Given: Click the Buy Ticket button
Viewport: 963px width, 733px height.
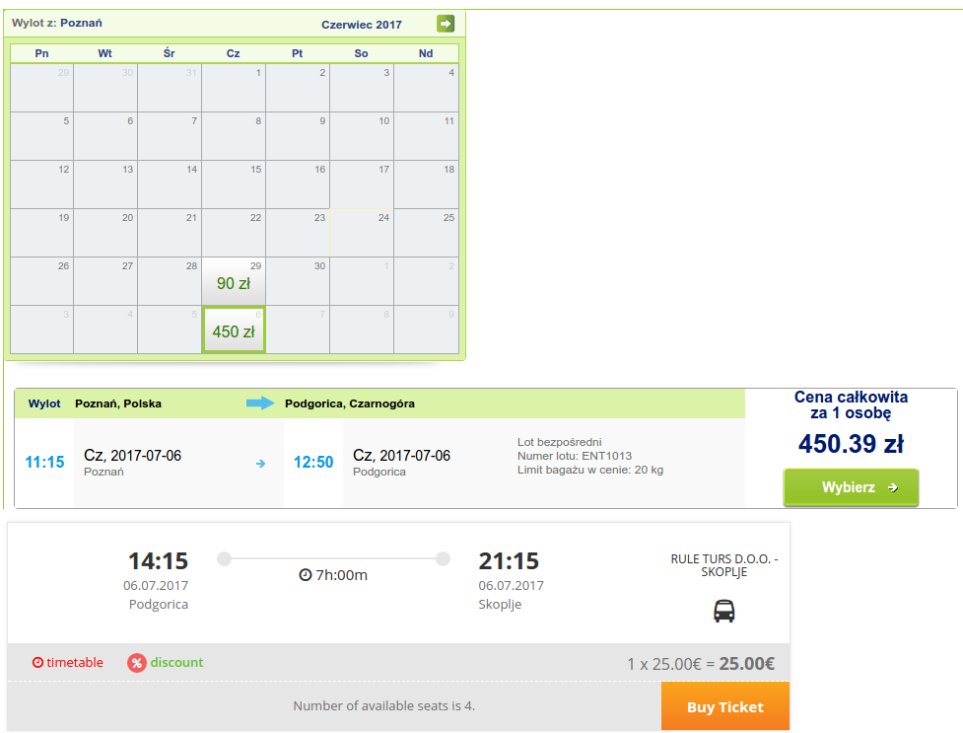Looking at the screenshot, I should (x=725, y=706).
